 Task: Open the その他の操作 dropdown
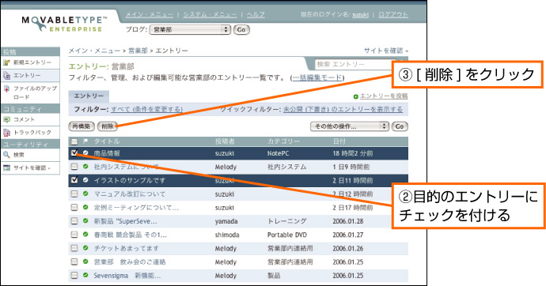350,126
